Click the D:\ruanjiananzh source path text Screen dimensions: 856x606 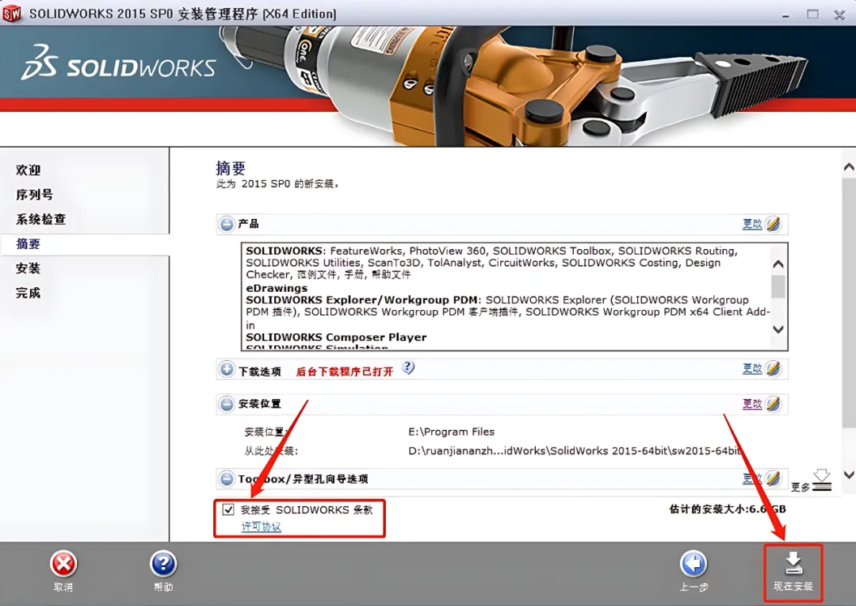click(575, 451)
